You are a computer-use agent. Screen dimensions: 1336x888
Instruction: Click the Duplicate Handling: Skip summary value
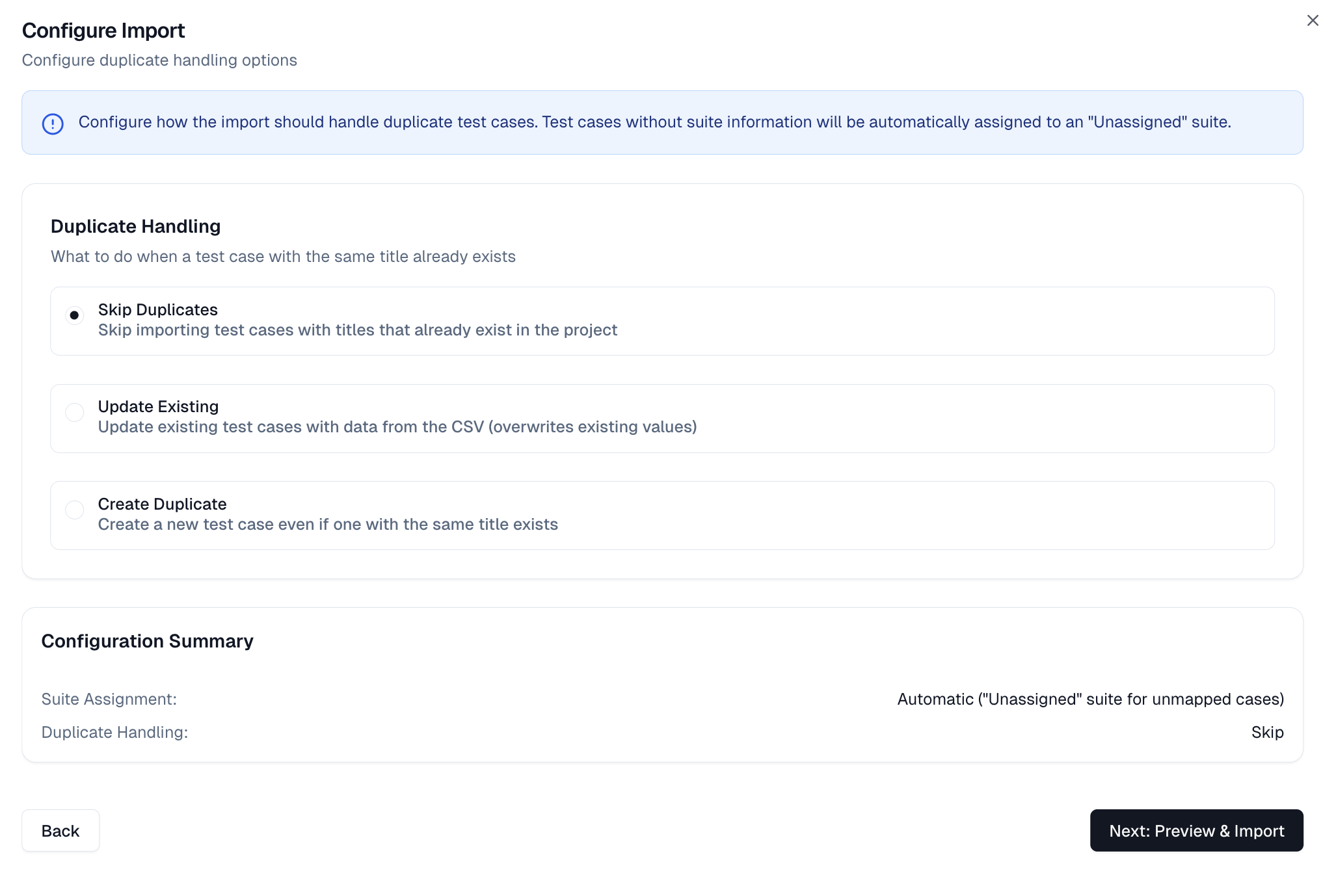pos(1267,732)
